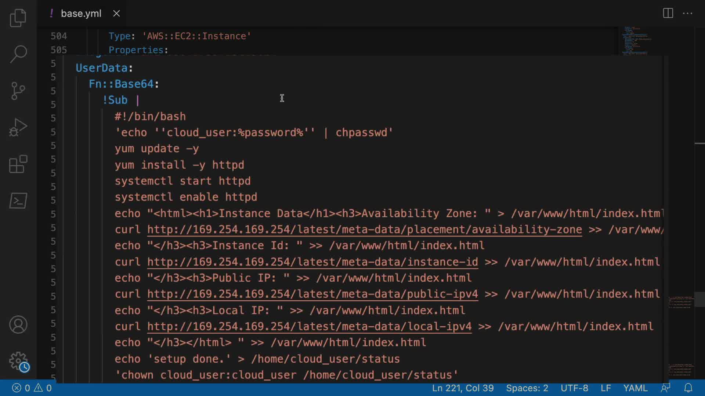
Task: Close the base.yml tab
Action: [116, 14]
